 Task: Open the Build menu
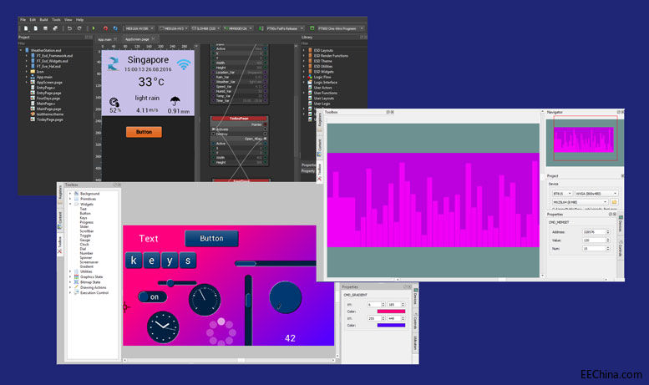(43, 19)
